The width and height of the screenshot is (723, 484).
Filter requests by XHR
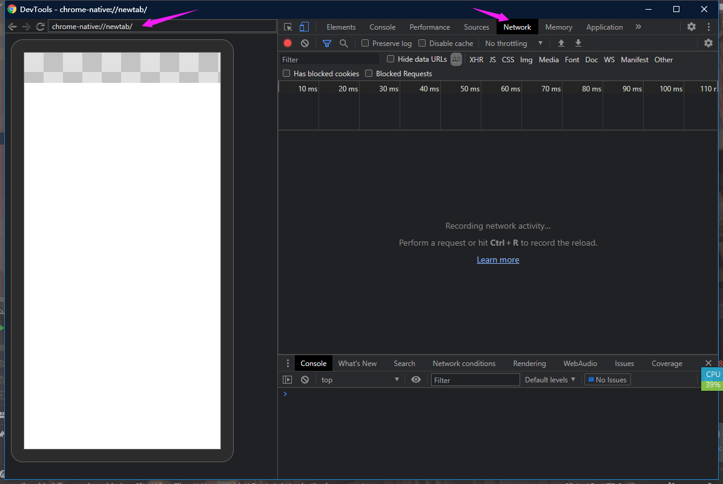[x=477, y=60]
